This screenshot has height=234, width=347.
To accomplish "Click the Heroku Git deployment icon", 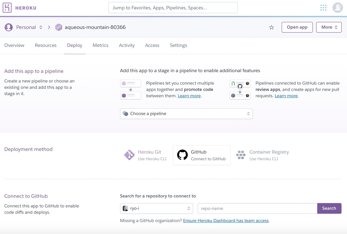I will coord(129,155).
